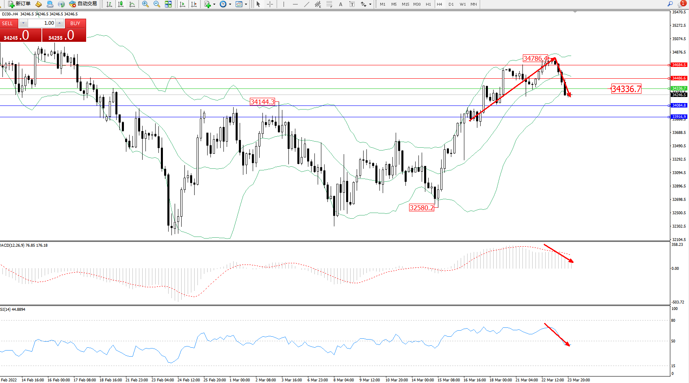Select the trendline drawing tool
This screenshot has height=383, width=689.
(x=306, y=4)
